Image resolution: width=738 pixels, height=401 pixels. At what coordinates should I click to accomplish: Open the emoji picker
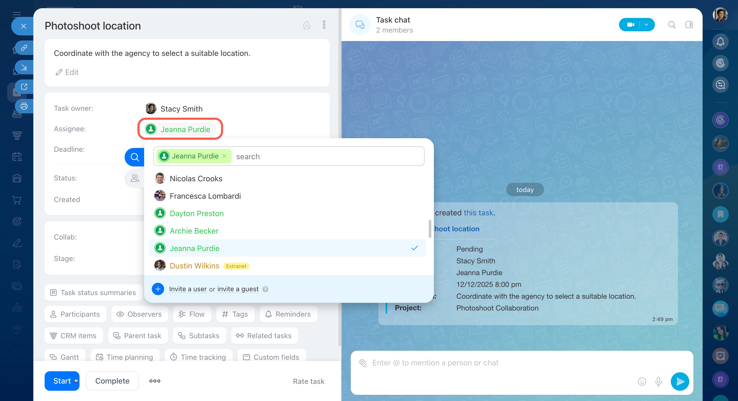(642, 382)
